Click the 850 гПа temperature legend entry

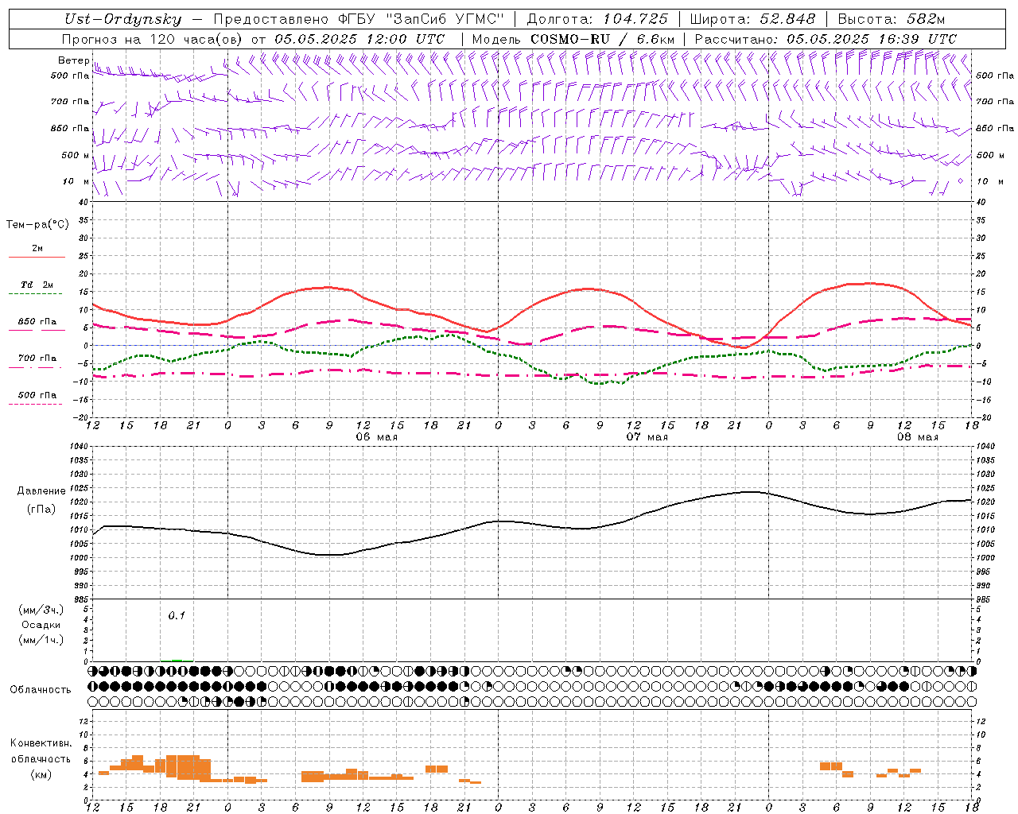click(x=37, y=322)
